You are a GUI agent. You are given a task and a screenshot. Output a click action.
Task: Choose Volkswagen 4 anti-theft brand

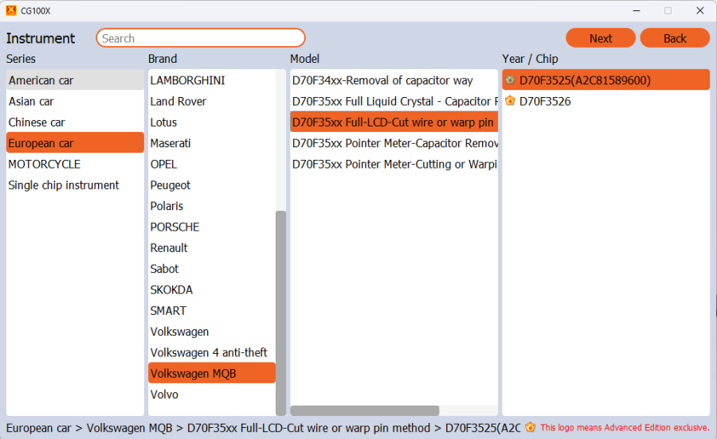click(209, 352)
